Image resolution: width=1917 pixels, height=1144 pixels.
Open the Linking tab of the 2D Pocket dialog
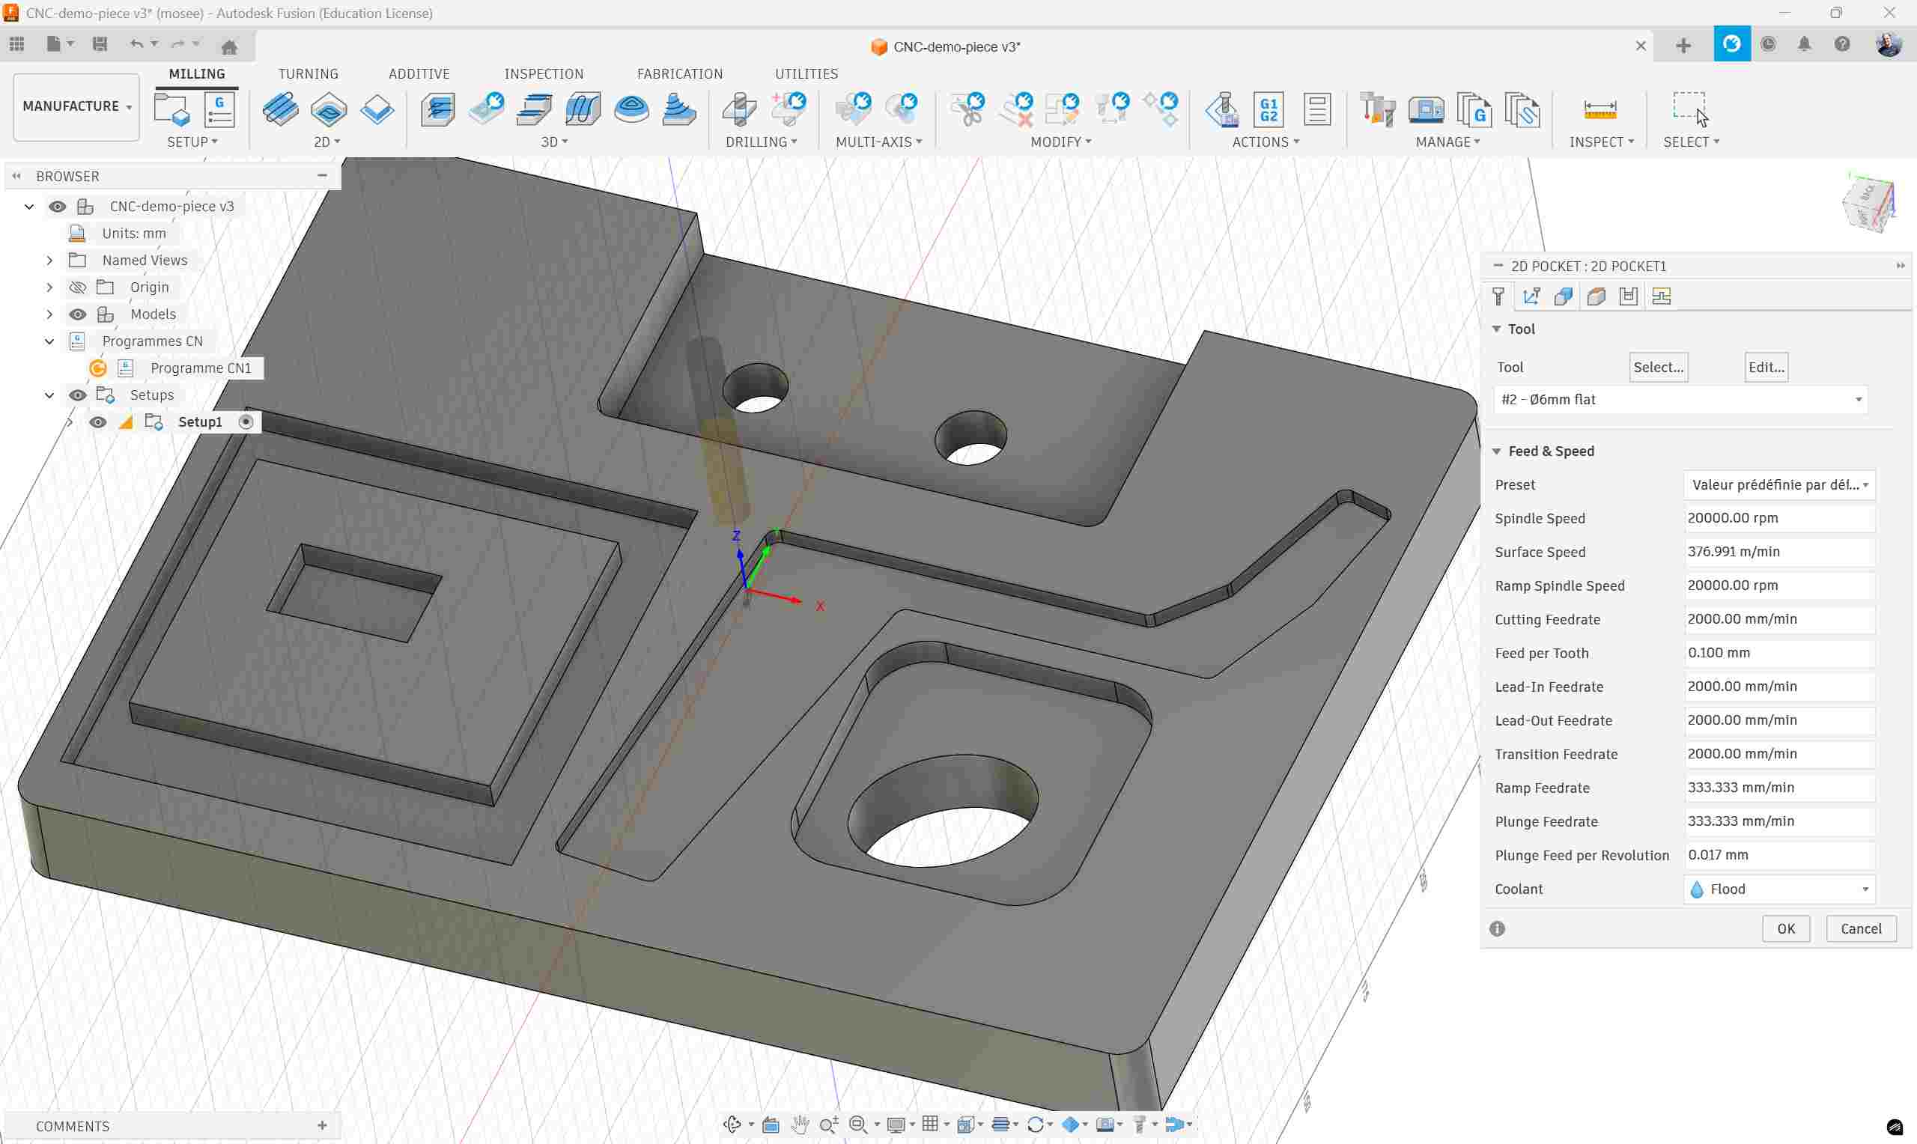point(1628,295)
